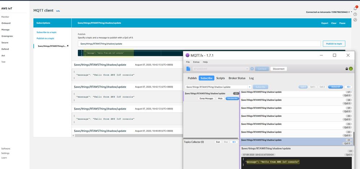Open Defend in AWS IoT sidebar

click(5, 49)
